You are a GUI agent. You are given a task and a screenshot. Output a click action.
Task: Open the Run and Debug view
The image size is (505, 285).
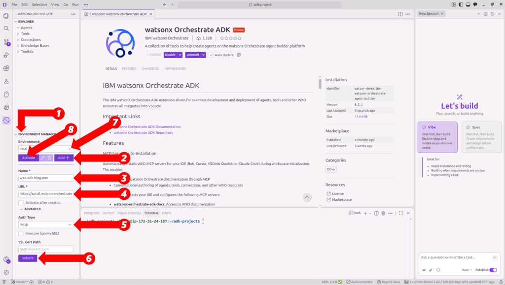click(5, 56)
